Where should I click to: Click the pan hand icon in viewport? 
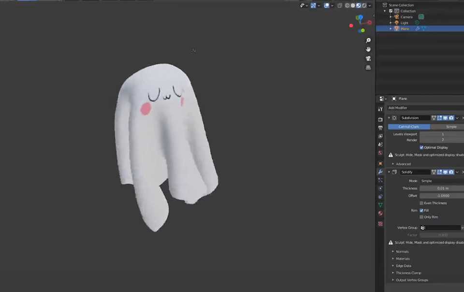(368, 49)
